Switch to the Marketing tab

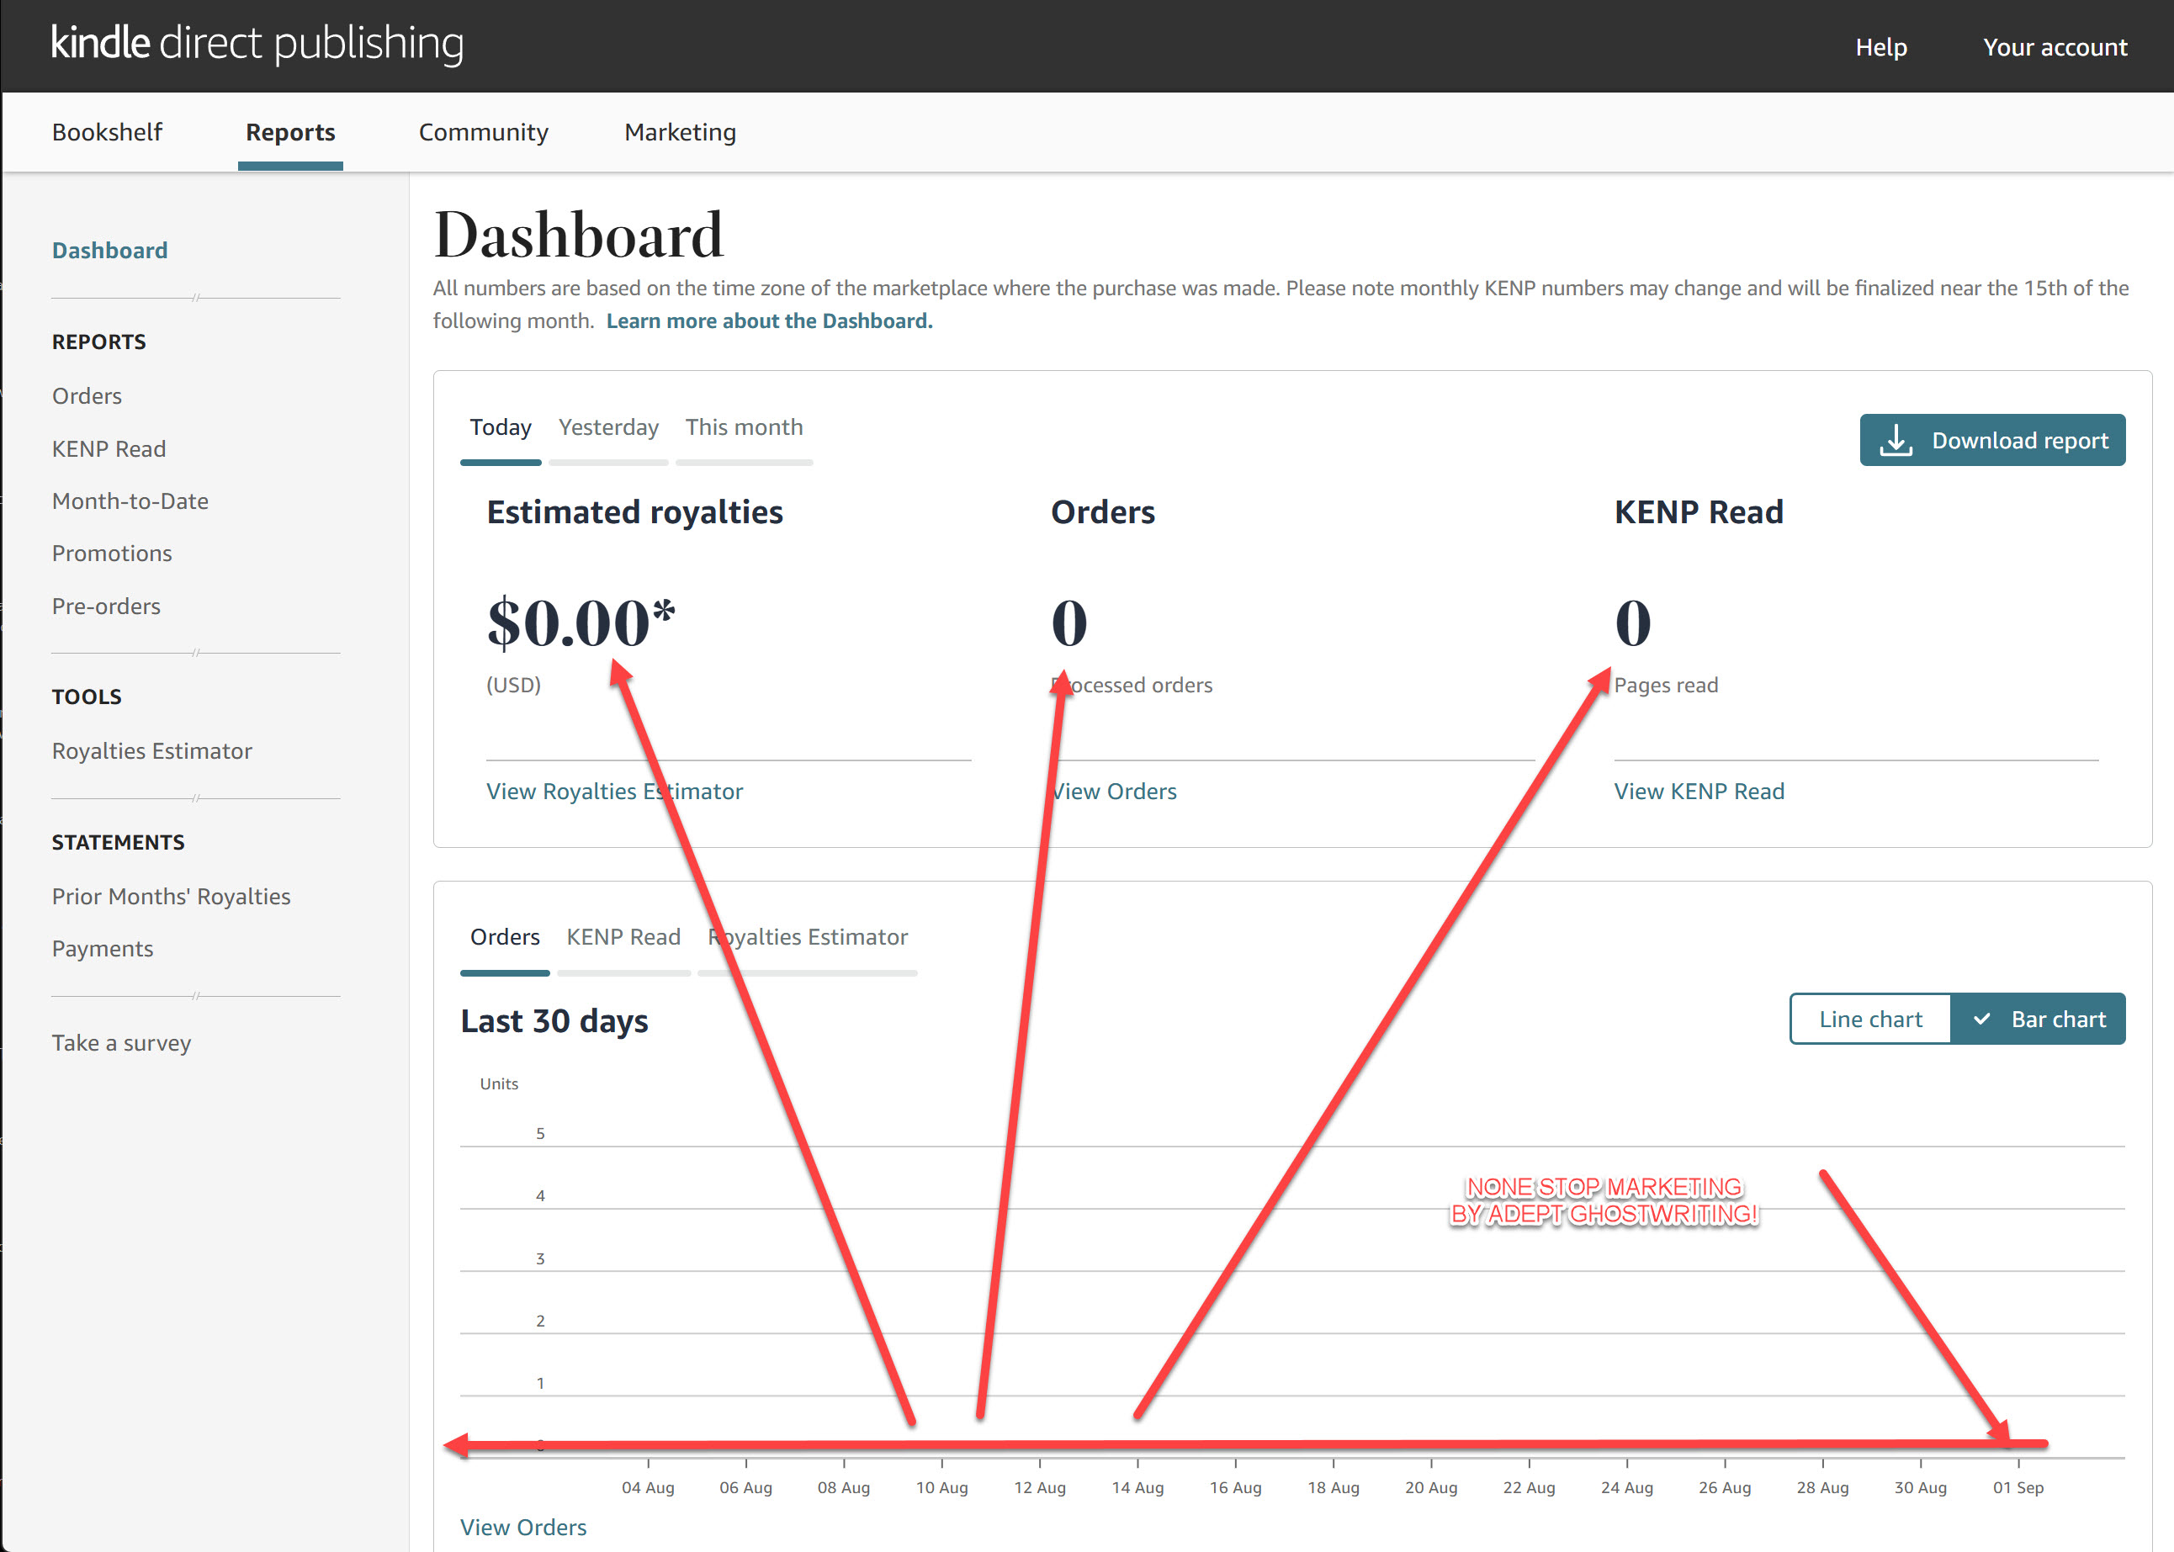click(681, 132)
